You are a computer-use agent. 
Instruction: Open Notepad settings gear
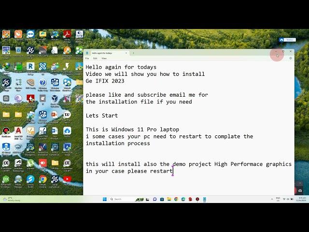coord(291,58)
